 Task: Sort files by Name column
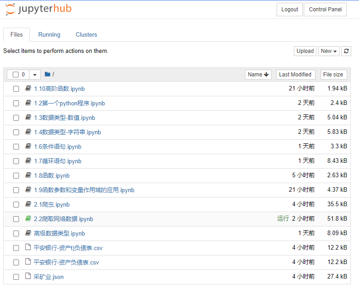(258, 75)
